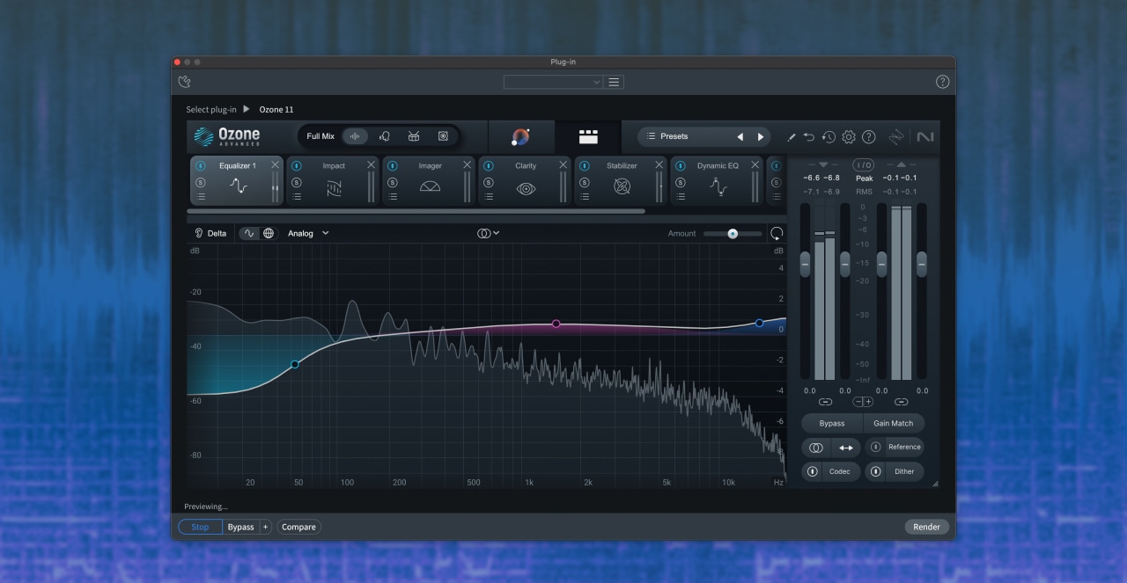Toggle Clarity module power
Image resolution: width=1127 pixels, height=583 pixels.
(x=488, y=165)
